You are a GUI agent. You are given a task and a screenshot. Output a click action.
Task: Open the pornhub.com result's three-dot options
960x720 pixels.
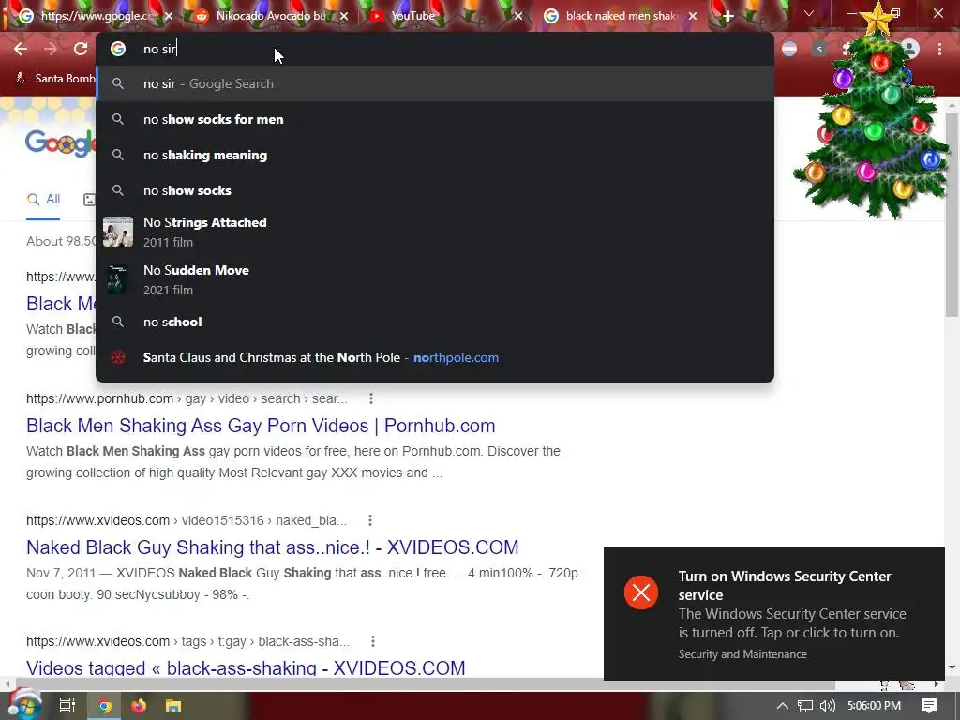(371, 398)
